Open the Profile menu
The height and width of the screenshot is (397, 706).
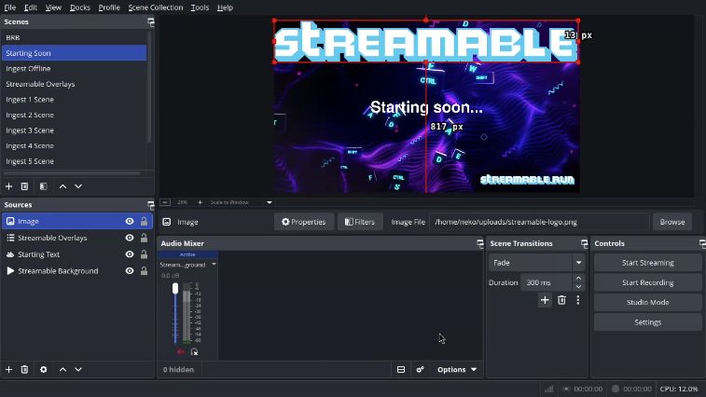[109, 7]
